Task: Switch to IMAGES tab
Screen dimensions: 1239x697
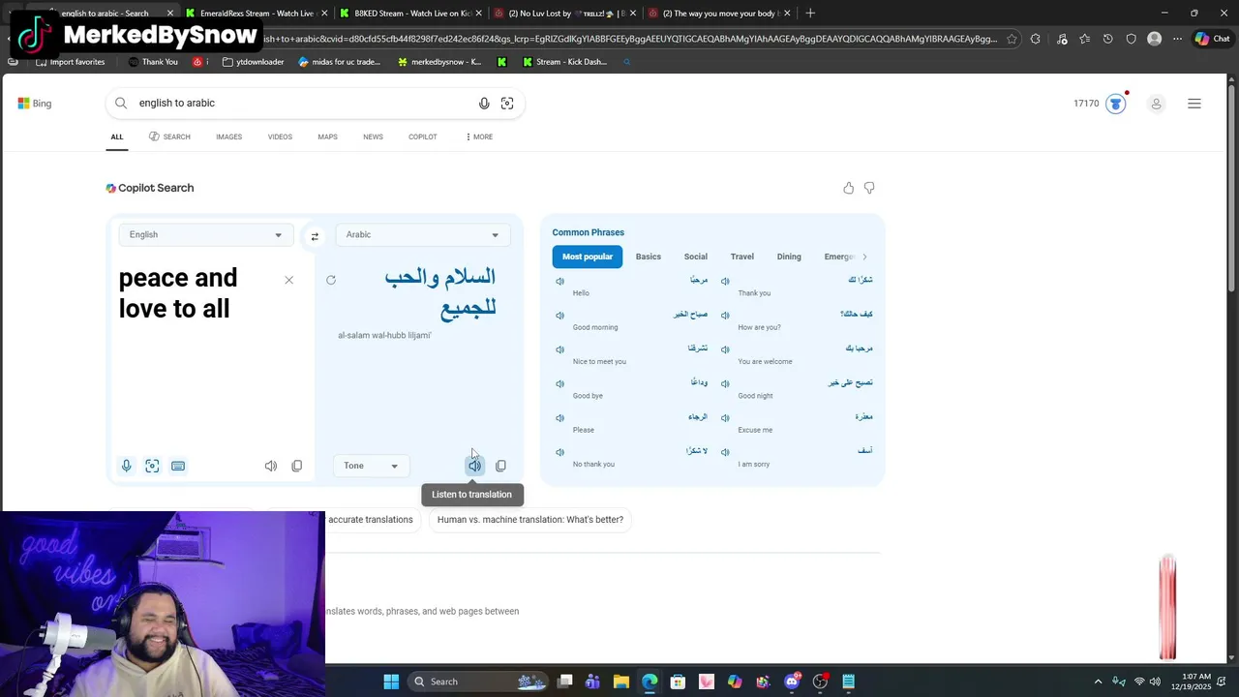Action: 229,136
